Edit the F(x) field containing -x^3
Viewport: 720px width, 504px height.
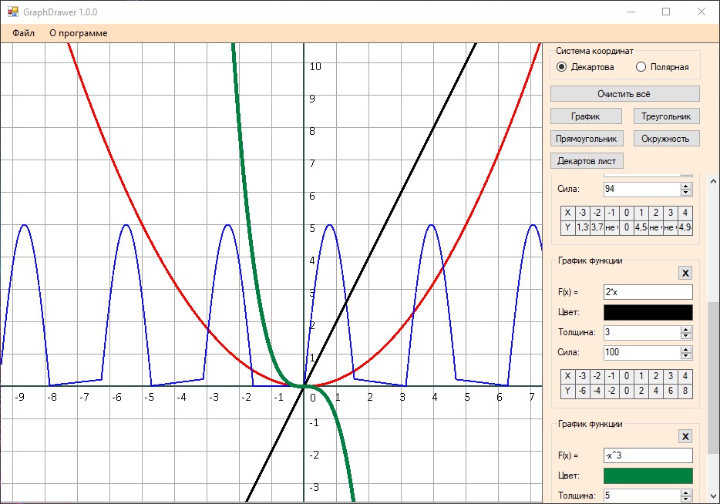pos(648,455)
